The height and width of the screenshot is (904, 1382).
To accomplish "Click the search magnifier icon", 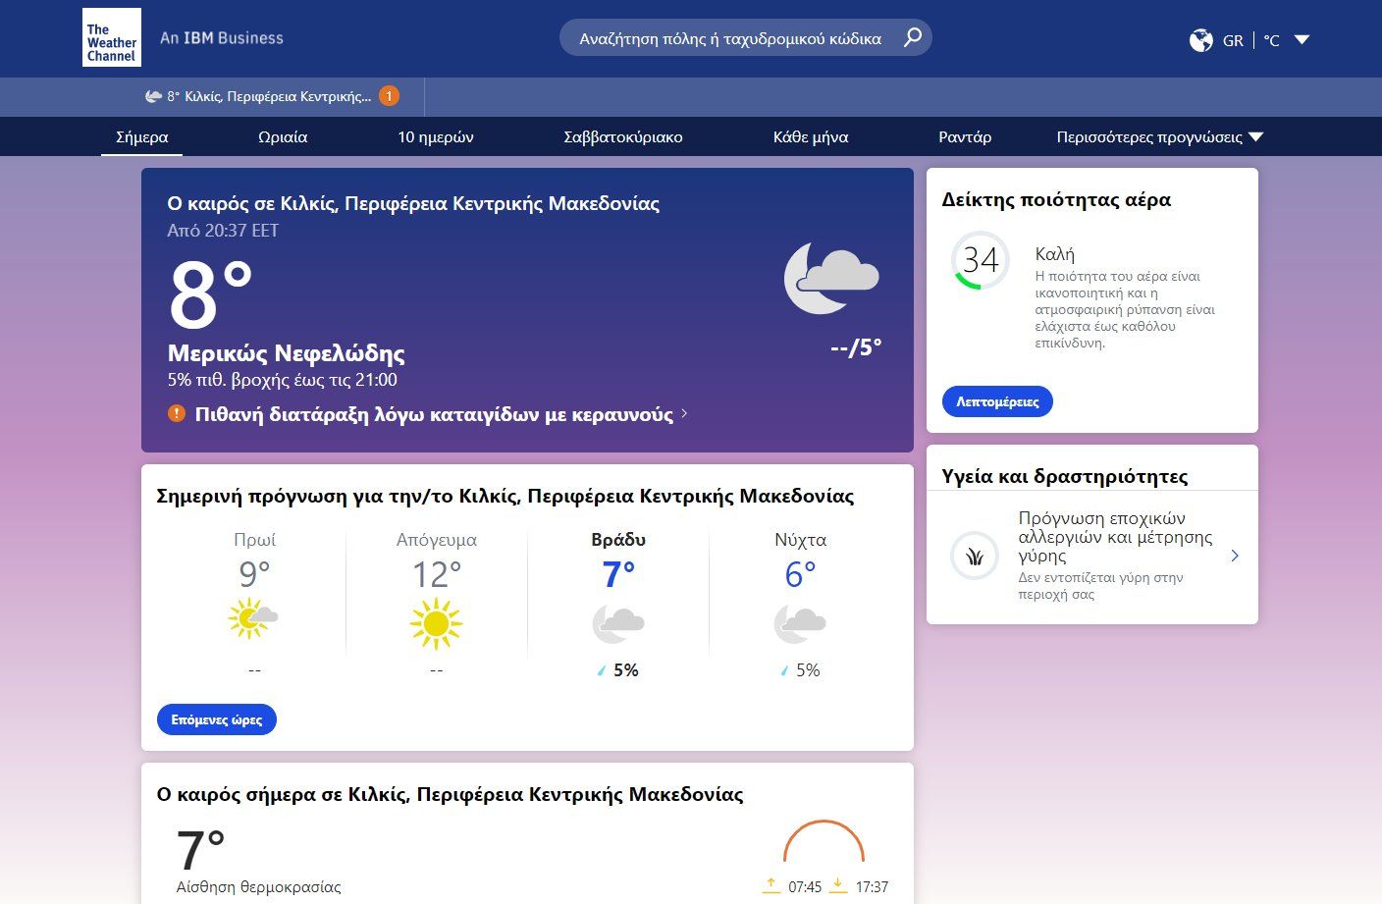I will coord(913,36).
